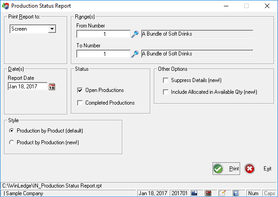Click the Report Date text field

tap(28, 87)
